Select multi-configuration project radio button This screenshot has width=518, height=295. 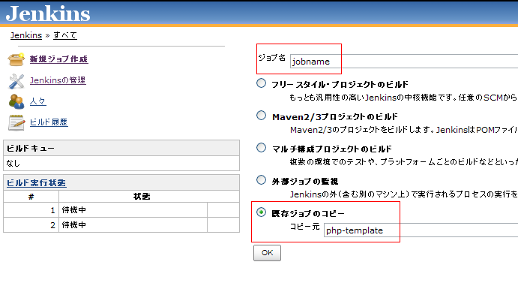pyautogui.click(x=262, y=147)
